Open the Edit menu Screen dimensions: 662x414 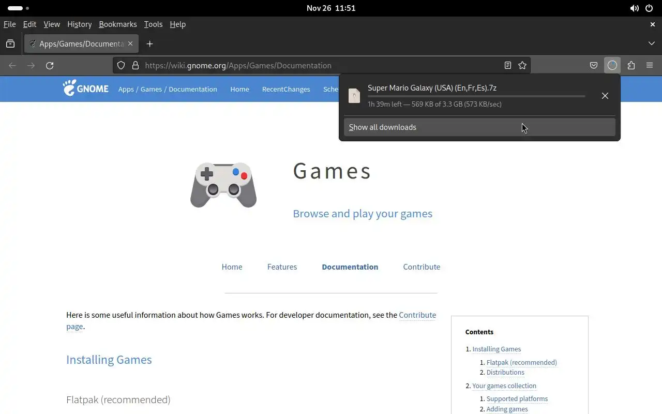pyautogui.click(x=29, y=24)
